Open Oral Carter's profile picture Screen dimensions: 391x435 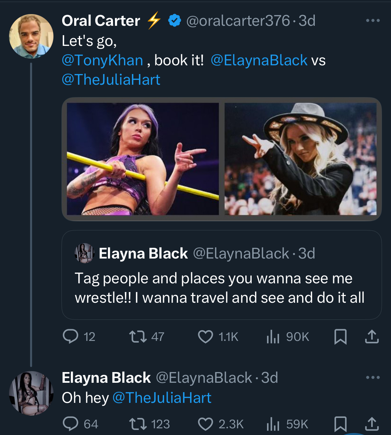[x=31, y=36]
